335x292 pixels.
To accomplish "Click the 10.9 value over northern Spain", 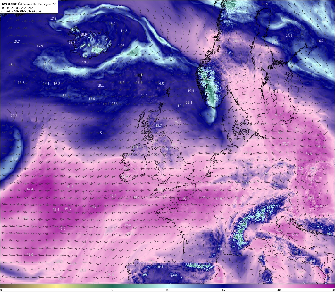I will [x=159, y=267].
